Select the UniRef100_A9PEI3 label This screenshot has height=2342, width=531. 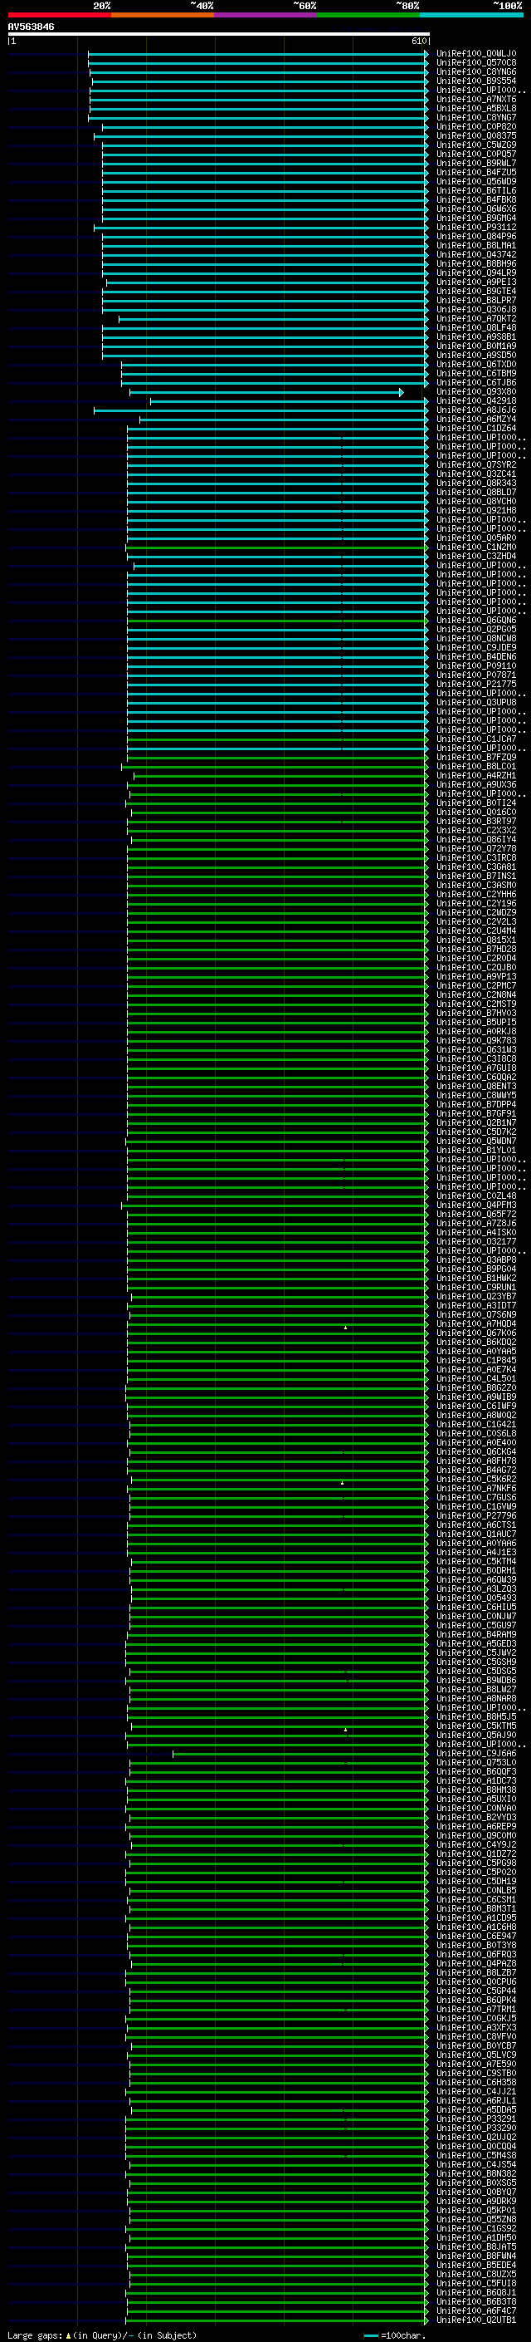pyautogui.click(x=475, y=282)
